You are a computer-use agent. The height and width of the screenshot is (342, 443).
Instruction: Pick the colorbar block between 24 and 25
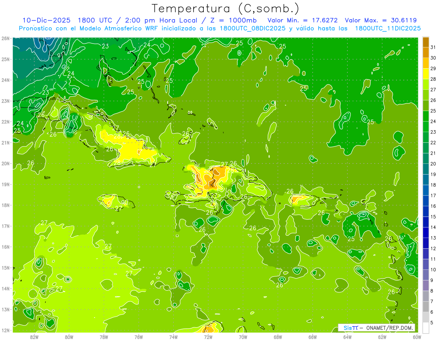pos(426,116)
